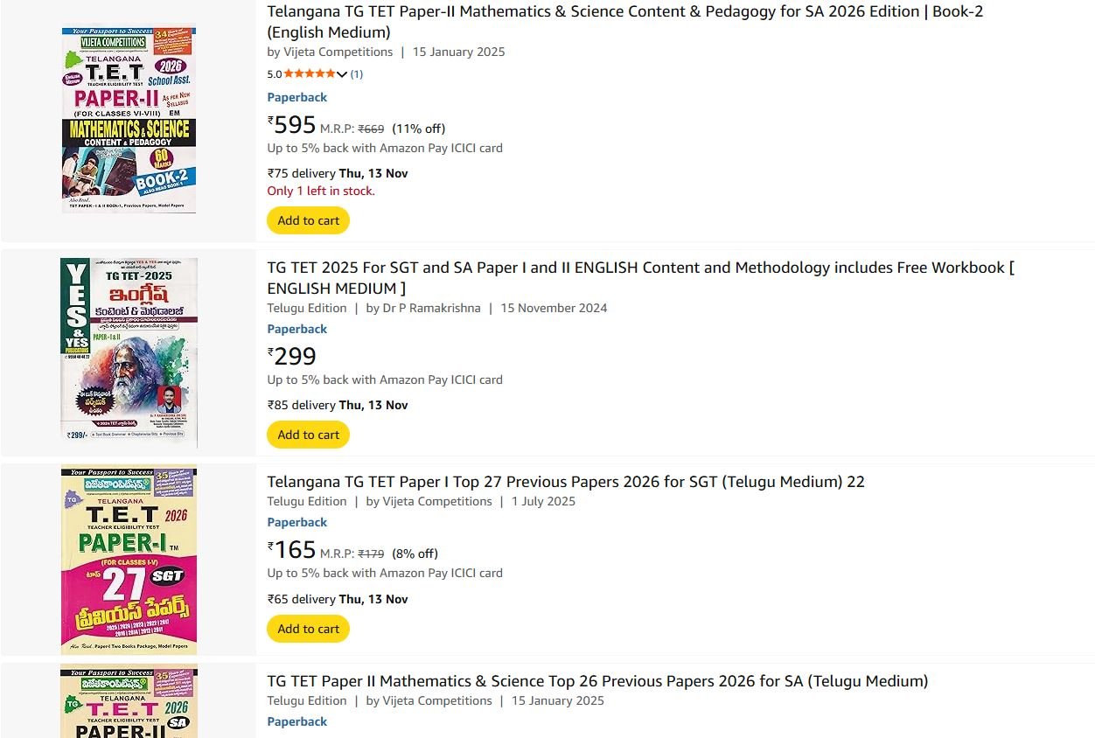Click Mathematics & Science Book-2 cover image
Image resolution: width=1095 pixels, height=738 pixels.
click(x=129, y=119)
